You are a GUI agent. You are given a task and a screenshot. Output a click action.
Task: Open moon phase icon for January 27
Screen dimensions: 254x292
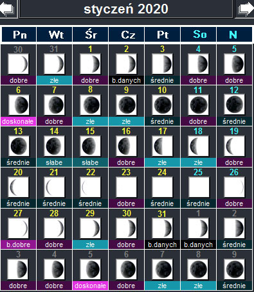pos(18,228)
